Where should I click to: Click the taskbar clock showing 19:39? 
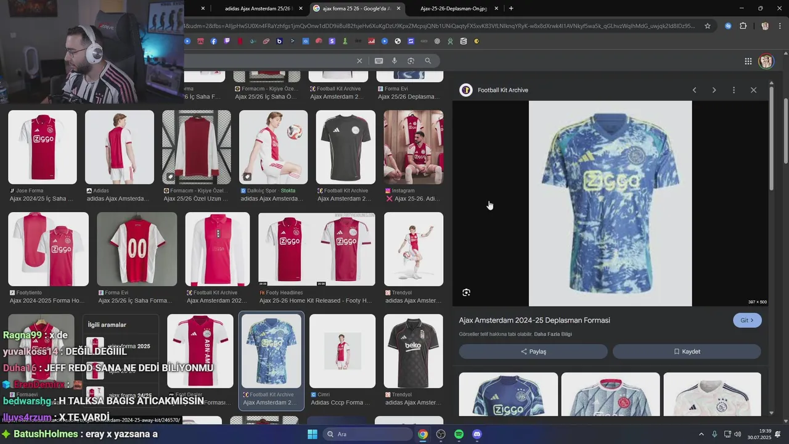tap(759, 434)
